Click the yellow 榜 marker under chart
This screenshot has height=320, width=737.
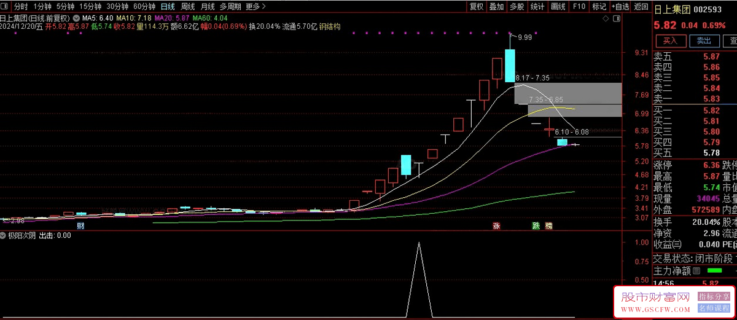[x=548, y=226]
